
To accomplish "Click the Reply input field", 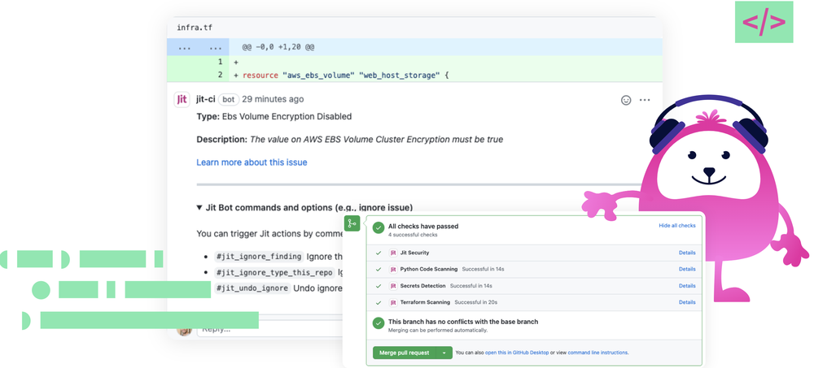I will (269, 330).
